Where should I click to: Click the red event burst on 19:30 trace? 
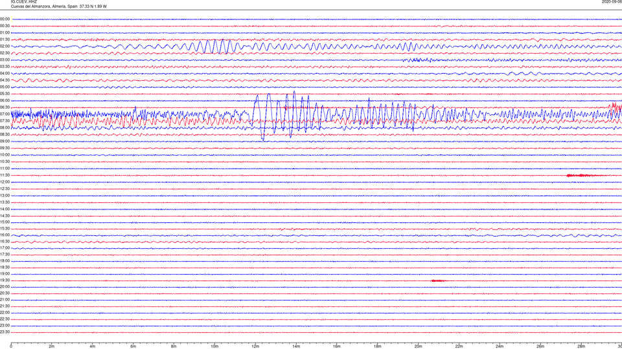(438, 280)
